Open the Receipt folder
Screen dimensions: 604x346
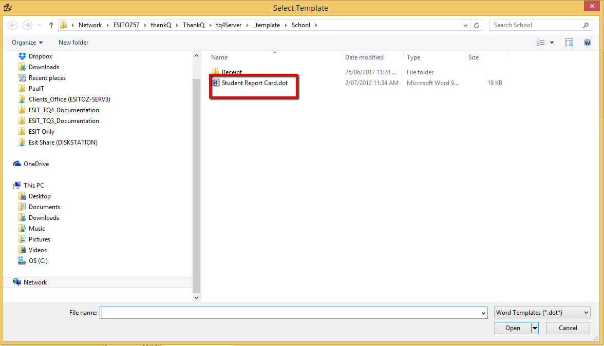pyautogui.click(x=232, y=72)
